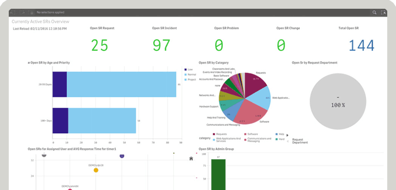Click Open SRs for Assigned User chart title
This screenshot has height=190, width=396.
pos(72,149)
